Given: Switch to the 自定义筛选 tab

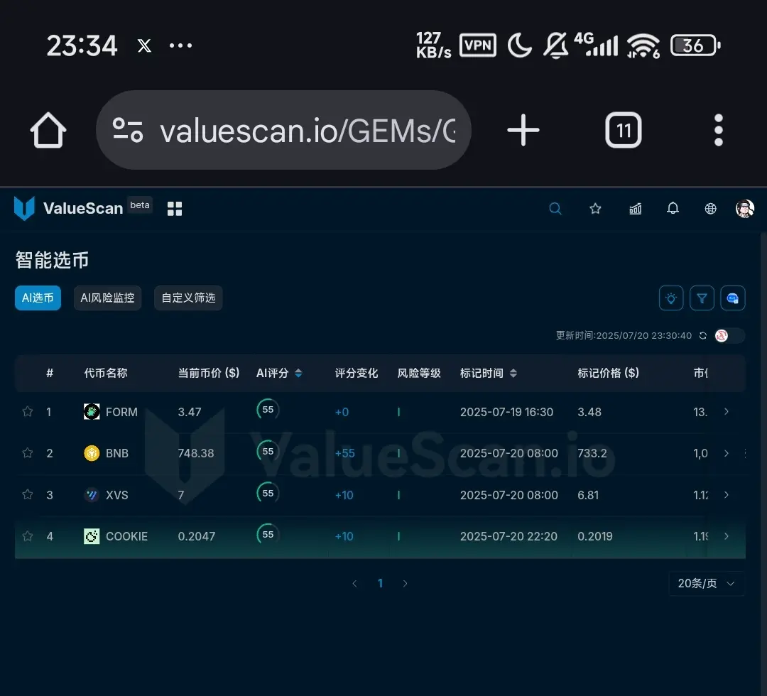Looking at the screenshot, I should pos(188,298).
